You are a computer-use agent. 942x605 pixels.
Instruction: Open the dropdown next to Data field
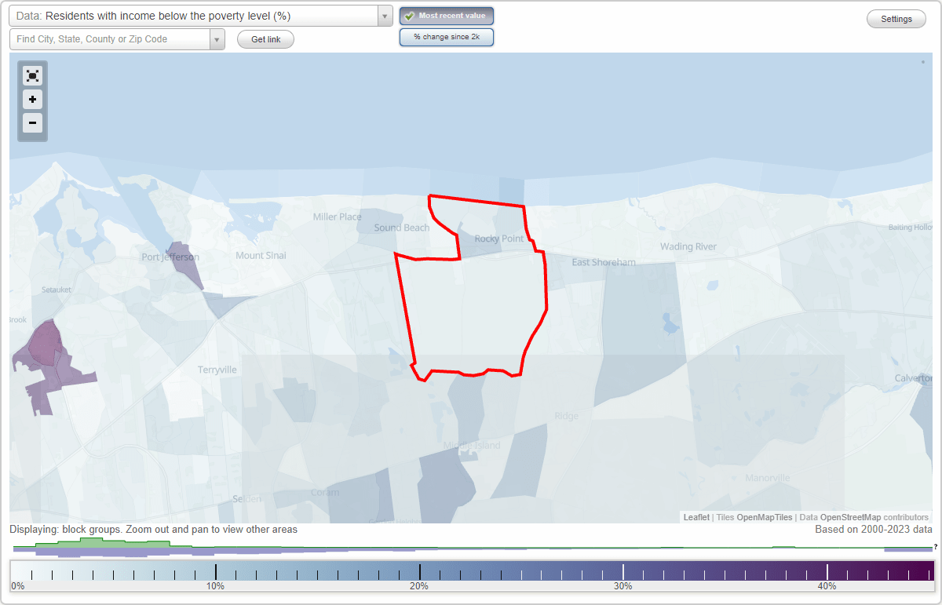click(384, 15)
